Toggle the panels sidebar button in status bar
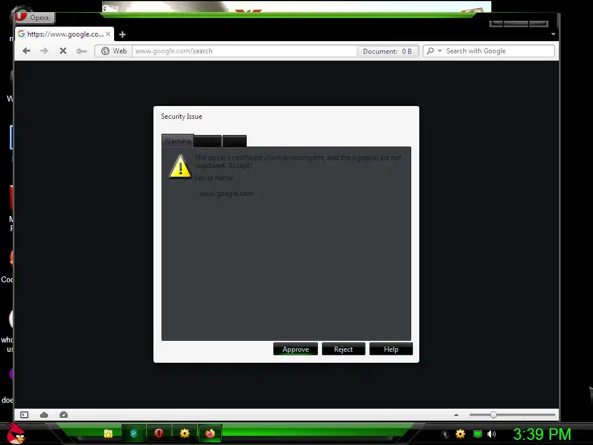 click(24, 415)
